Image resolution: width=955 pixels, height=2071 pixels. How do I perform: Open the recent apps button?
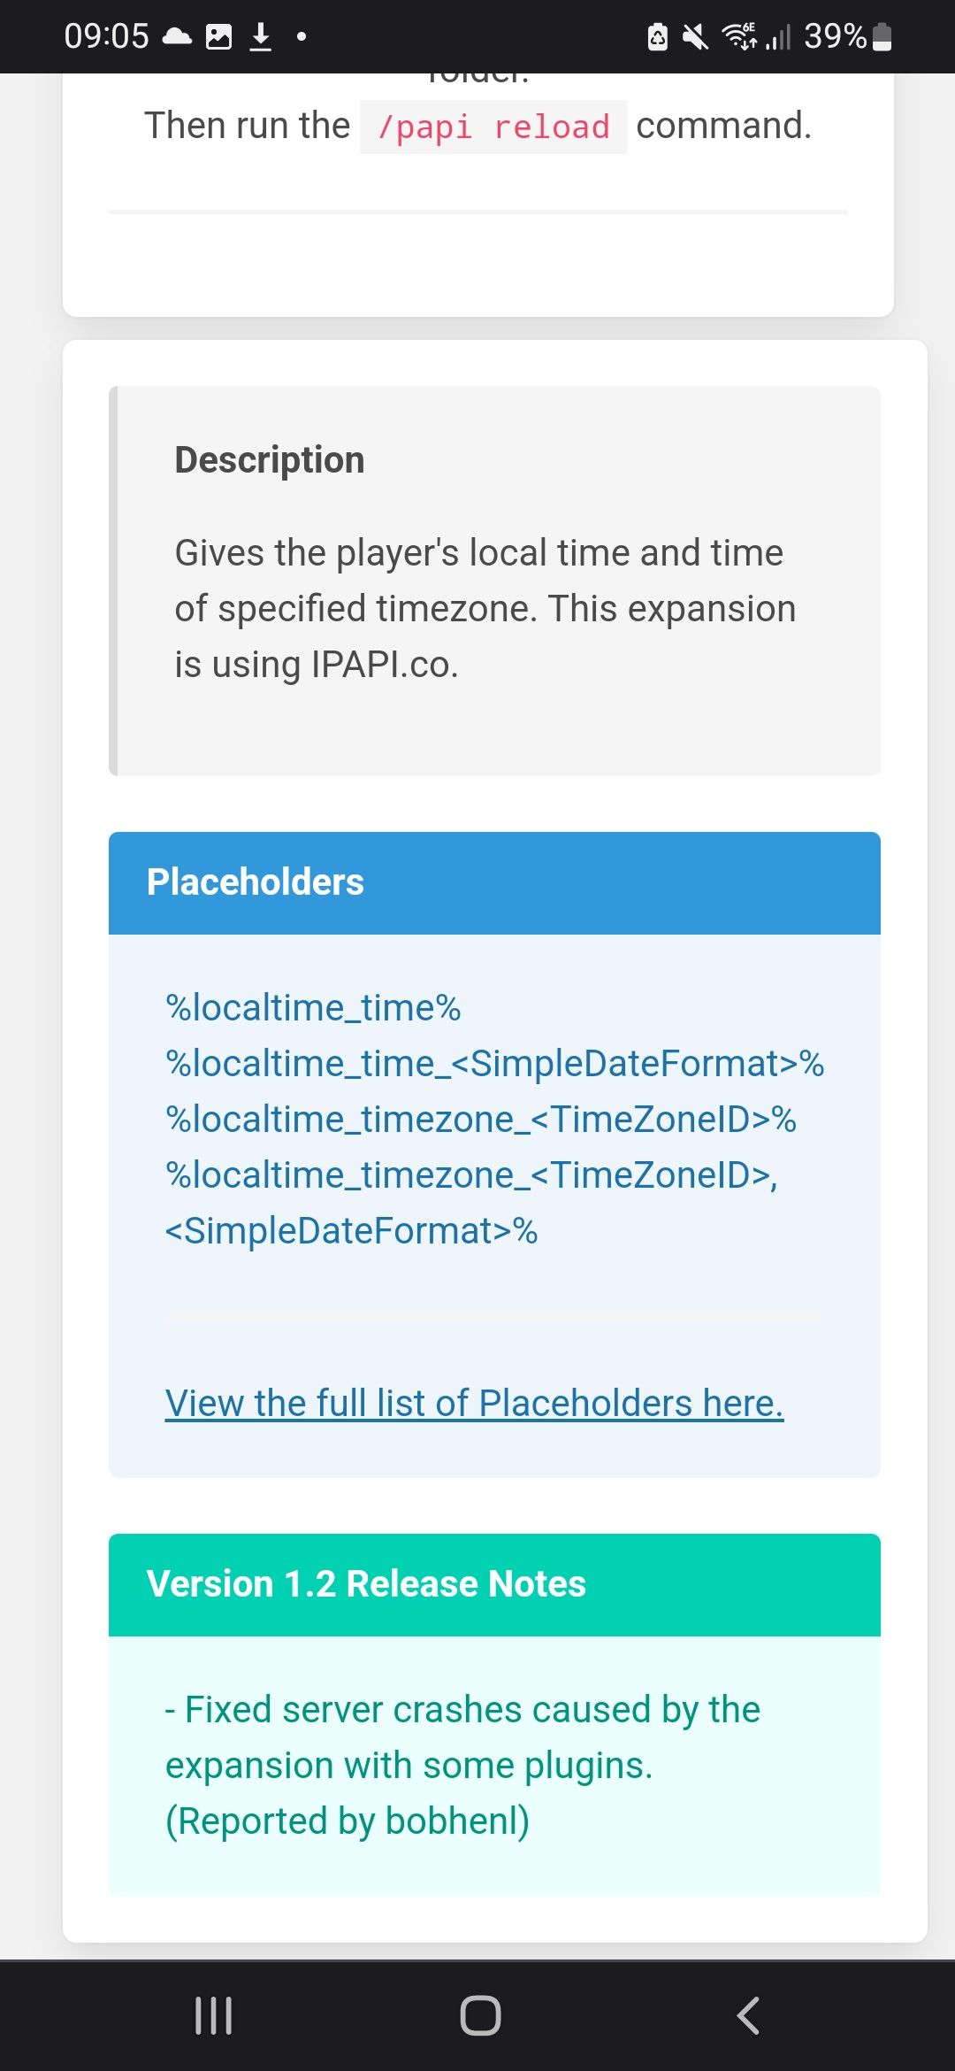(213, 2015)
